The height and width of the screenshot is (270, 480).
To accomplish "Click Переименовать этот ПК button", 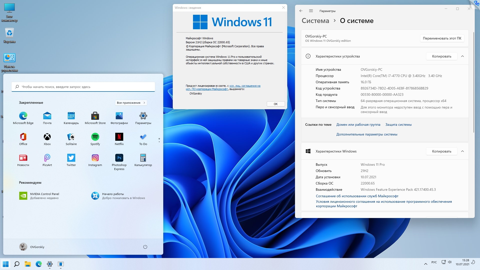I will pyautogui.click(x=442, y=38).
